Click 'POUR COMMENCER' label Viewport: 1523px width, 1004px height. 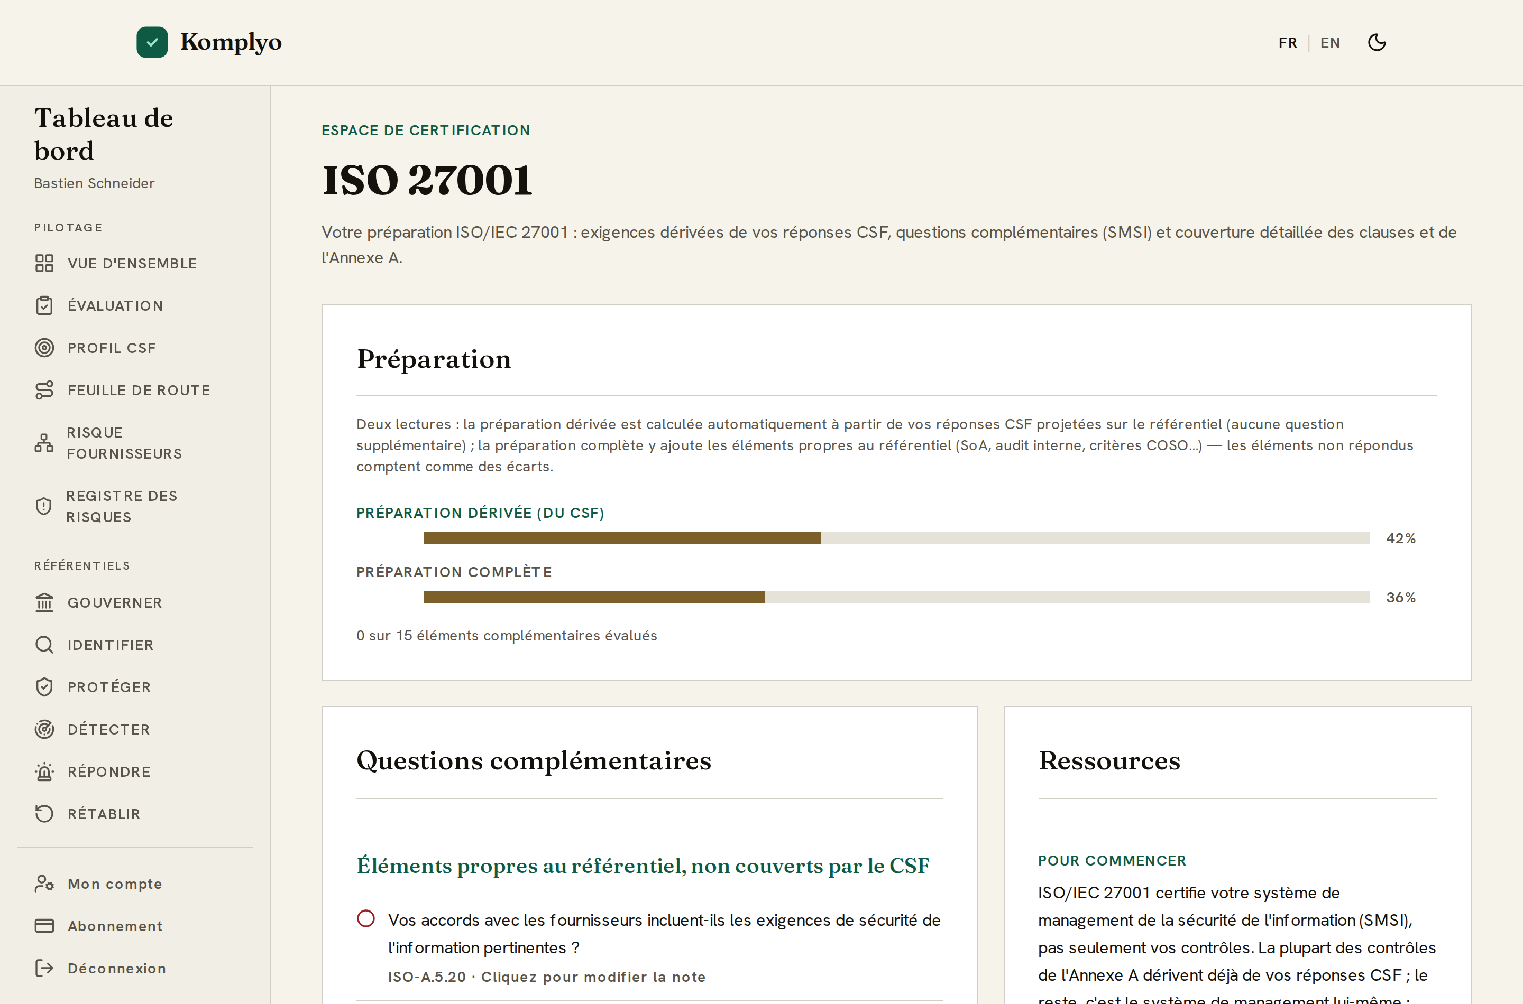point(1112,861)
